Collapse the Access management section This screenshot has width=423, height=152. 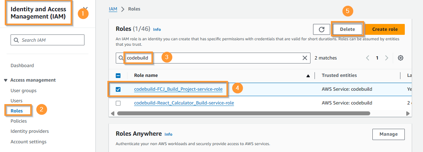point(6,80)
